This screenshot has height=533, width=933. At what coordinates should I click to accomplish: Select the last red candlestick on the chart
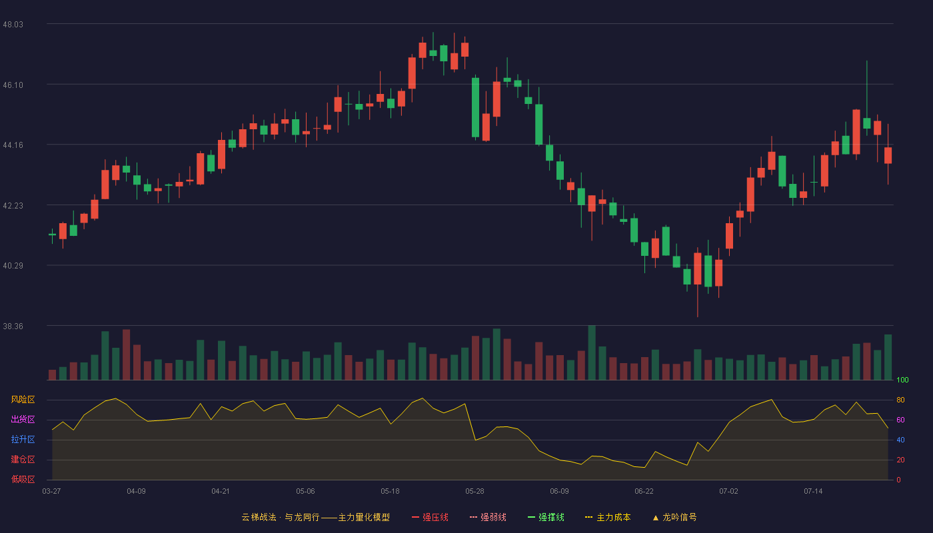[888, 155]
